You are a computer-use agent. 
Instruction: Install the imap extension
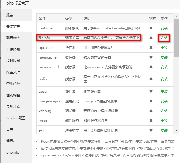(x=164, y=121)
